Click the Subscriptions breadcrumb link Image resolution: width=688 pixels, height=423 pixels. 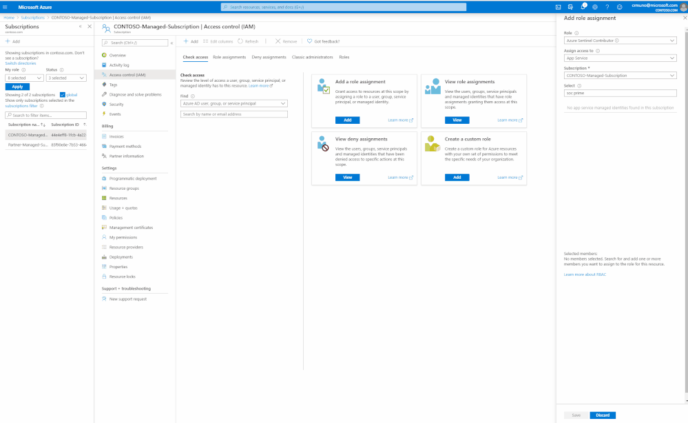33,17
